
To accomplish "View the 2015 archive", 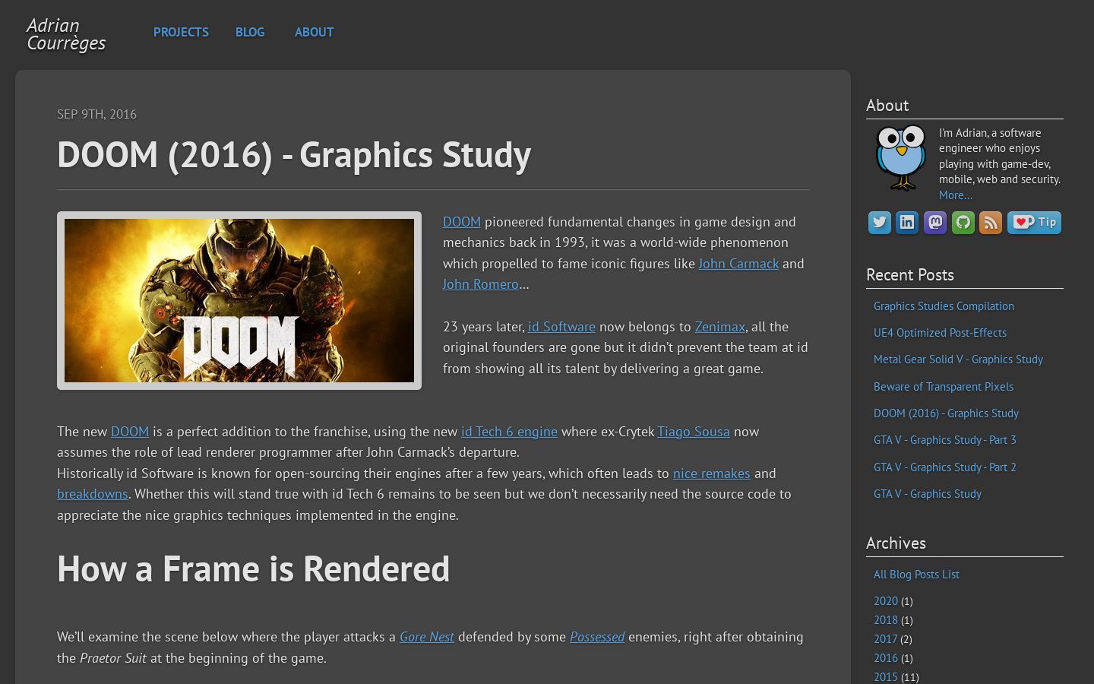I will [x=886, y=677].
